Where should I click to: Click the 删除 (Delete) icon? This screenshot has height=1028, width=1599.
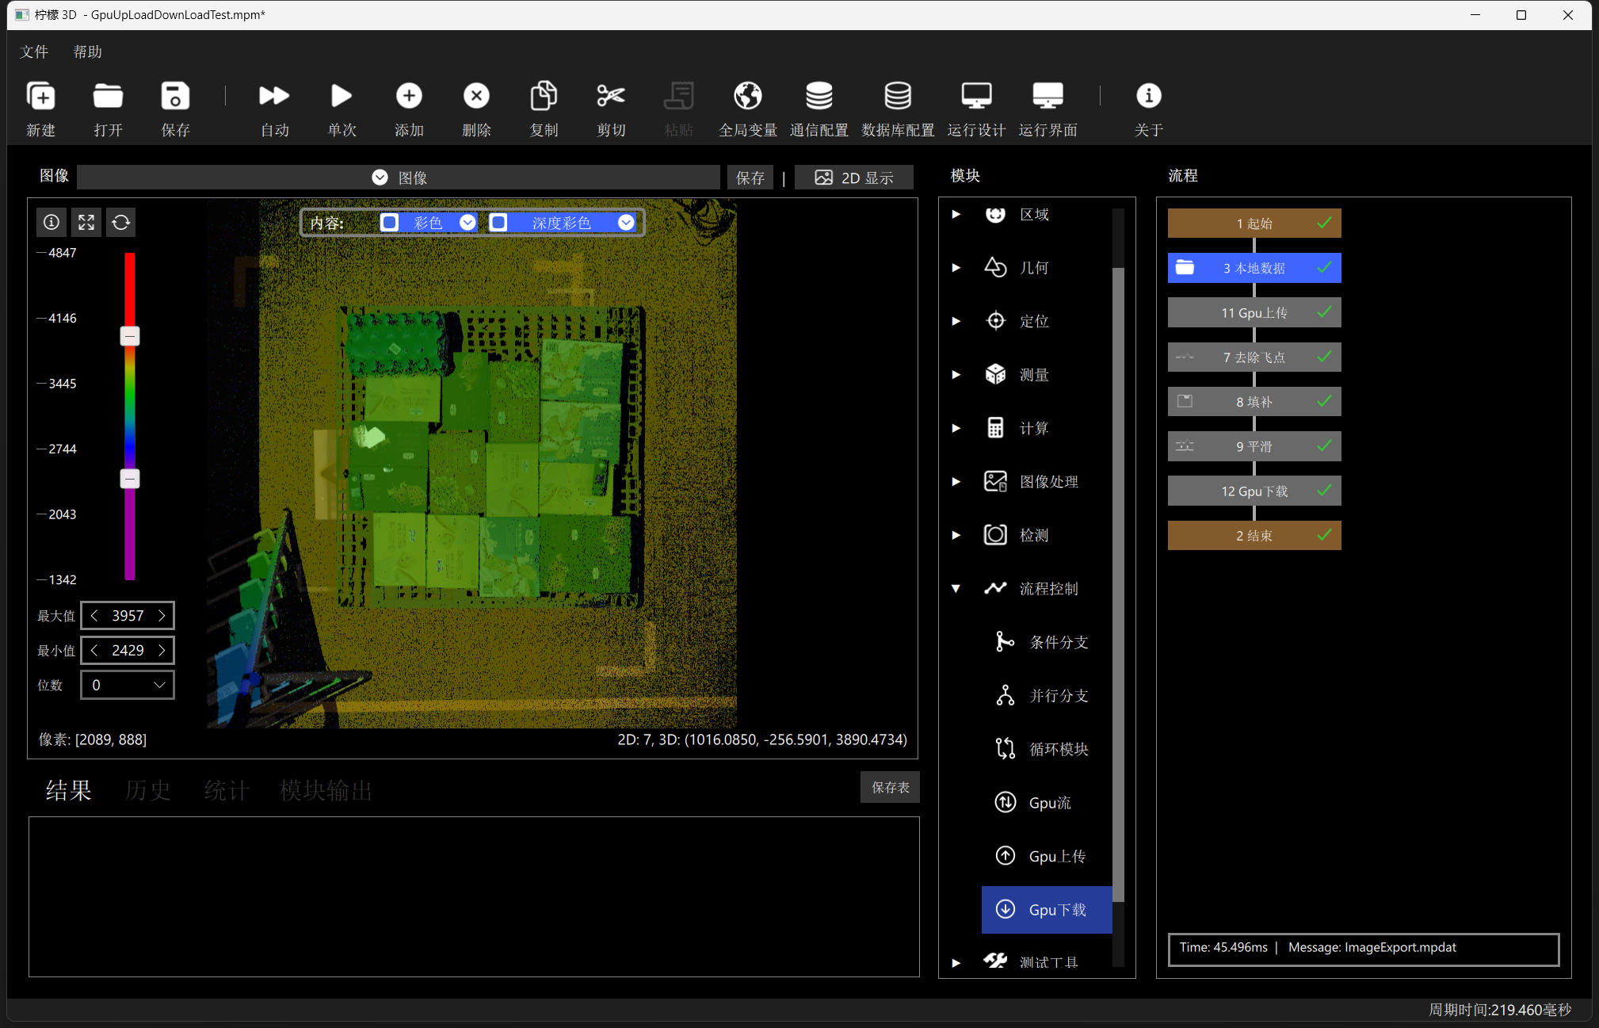[476, 96]
